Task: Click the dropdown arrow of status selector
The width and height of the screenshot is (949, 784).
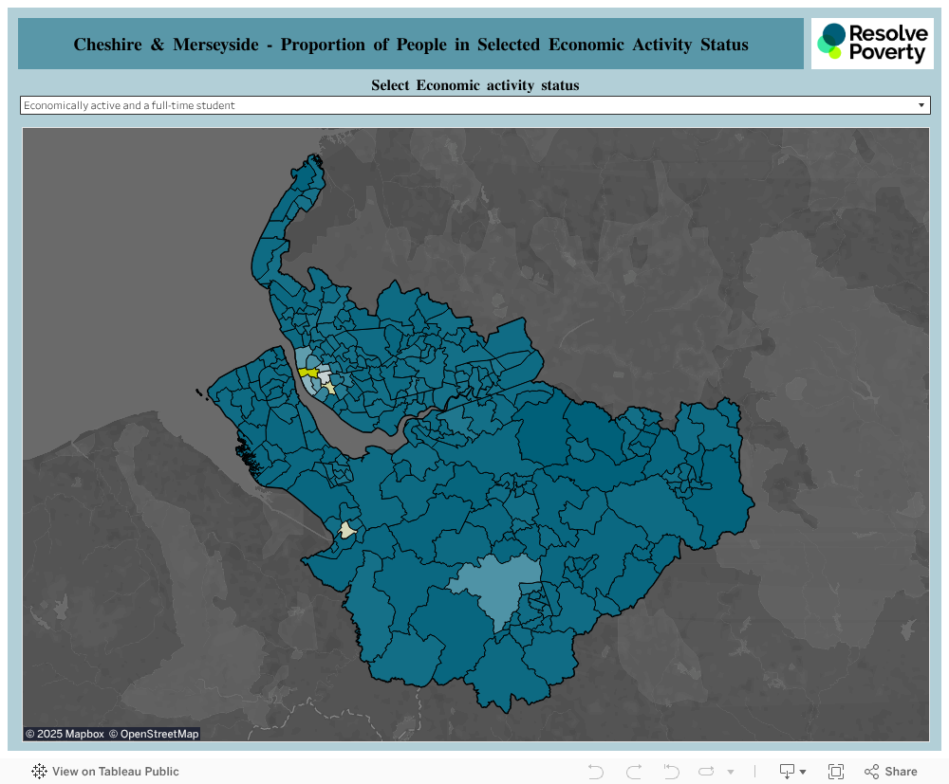Action: point(921,105)
